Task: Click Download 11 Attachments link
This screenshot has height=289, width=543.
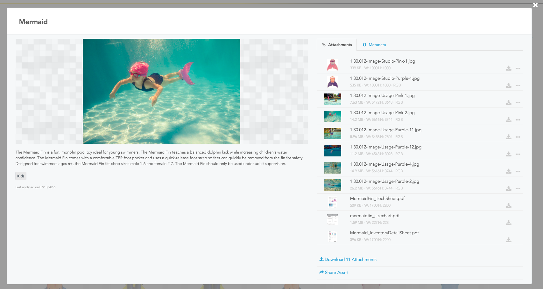Action: [x=348, y=259]
